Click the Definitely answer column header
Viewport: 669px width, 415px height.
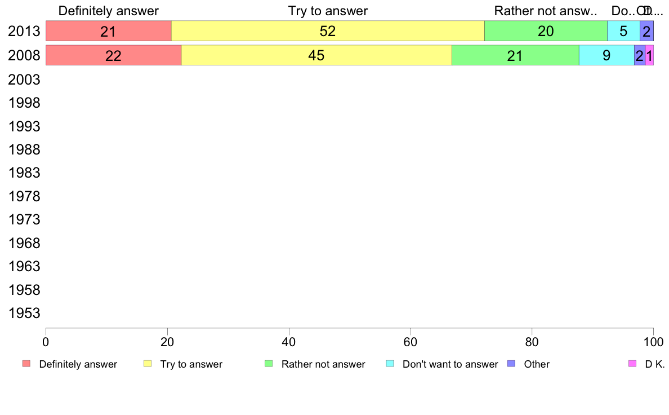[x=108, y=11]
